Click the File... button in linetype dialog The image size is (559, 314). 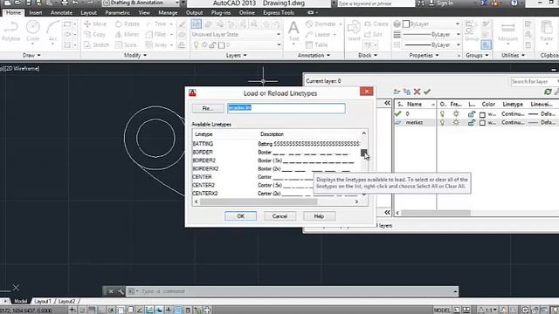coord(208,108)
